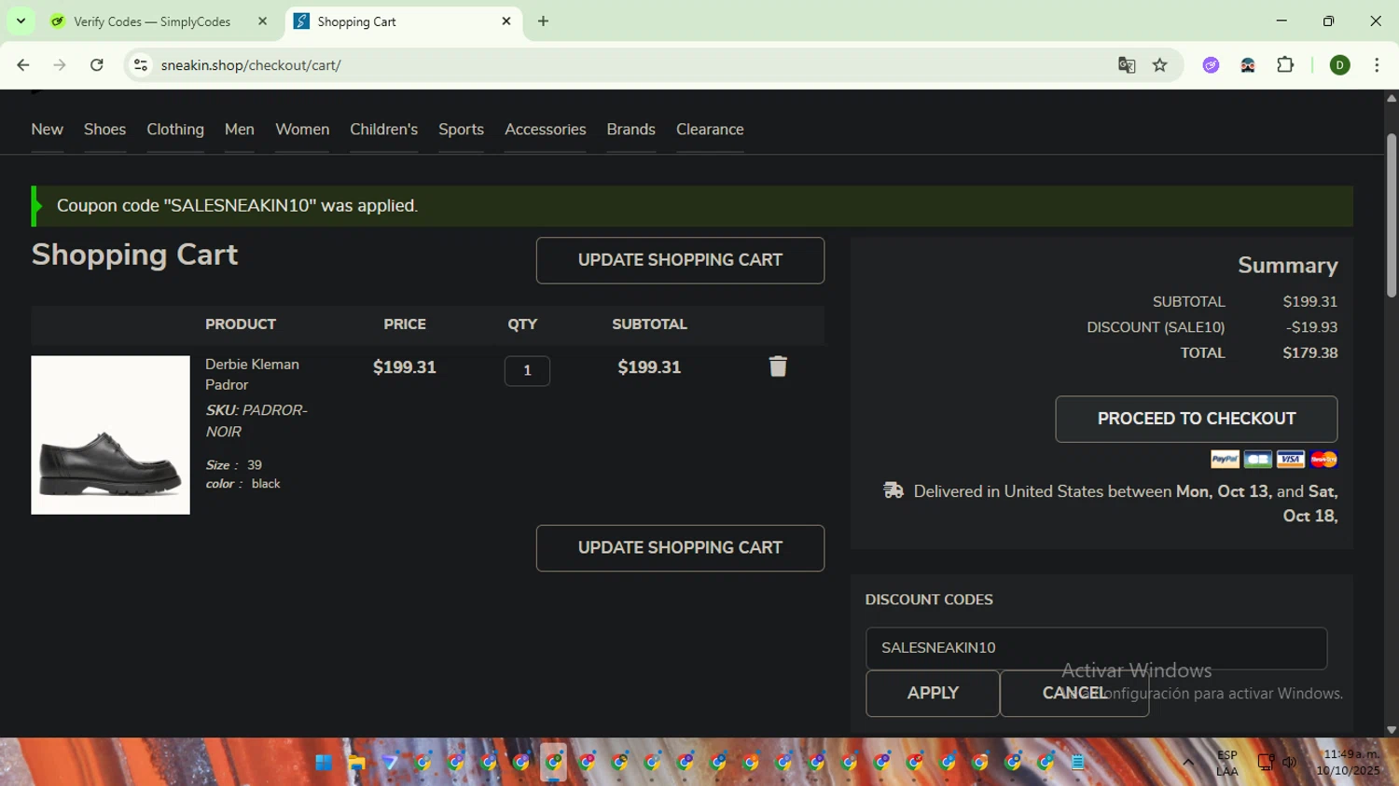Screen dimensions: 1399x786
Task: Click the Visa payment icon
Action: point(1291,459)
